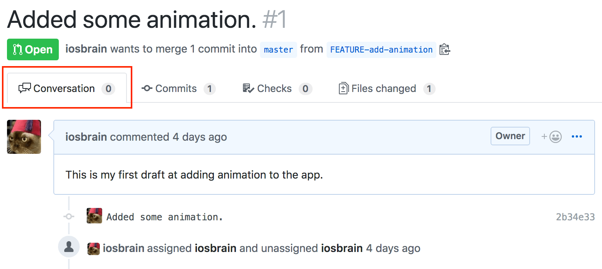Open the add reaction emoji icon
602x269 pixels.
[552, 136]
